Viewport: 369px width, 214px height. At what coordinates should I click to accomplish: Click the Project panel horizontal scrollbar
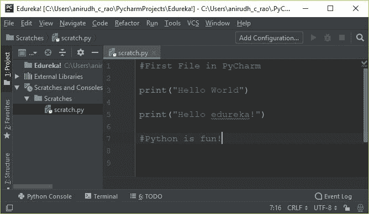(x=33, y=186)
